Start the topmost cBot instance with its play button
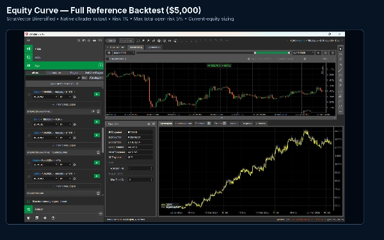 (97, 94)
